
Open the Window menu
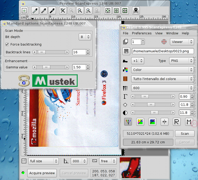tap(172, 33)
